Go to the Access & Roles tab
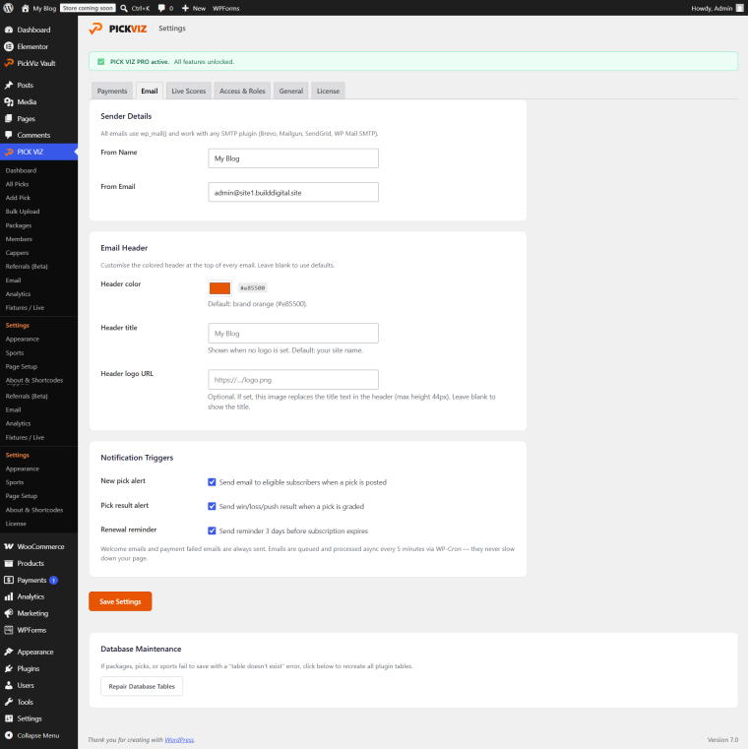 [x=242, y=91]
